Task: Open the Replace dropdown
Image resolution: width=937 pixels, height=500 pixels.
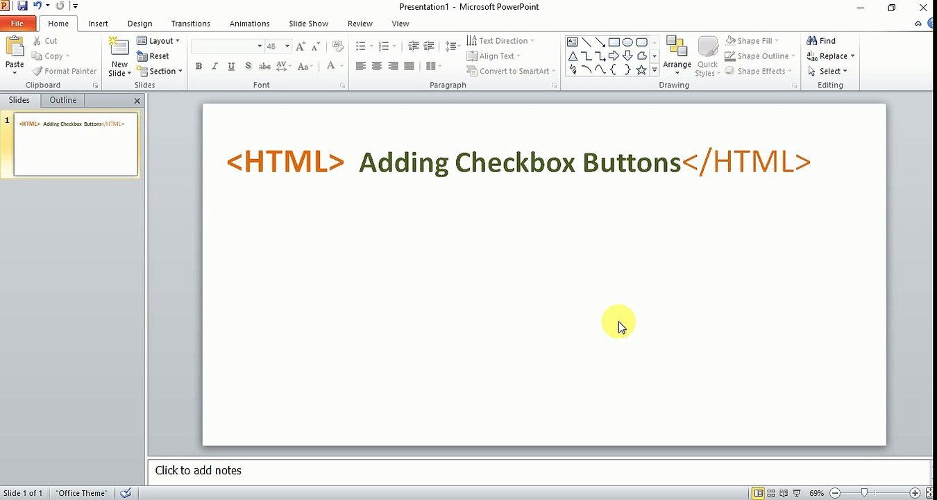Action: click(x=831, y=56)
